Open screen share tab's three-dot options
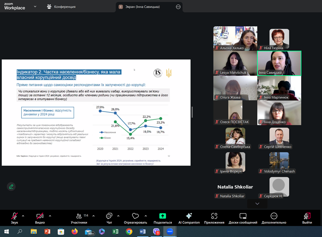This screenshot has width=322, height=237. (178, 7)
